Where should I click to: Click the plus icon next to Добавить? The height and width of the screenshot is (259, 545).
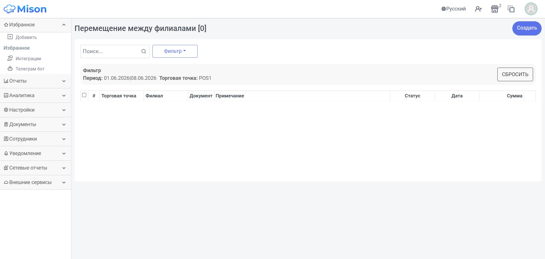tap(10, 37)
